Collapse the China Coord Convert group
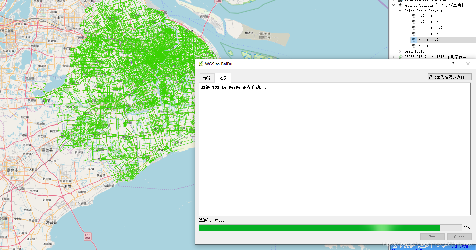The width and height of the screenshot is (476, 250). click(400, 11)
